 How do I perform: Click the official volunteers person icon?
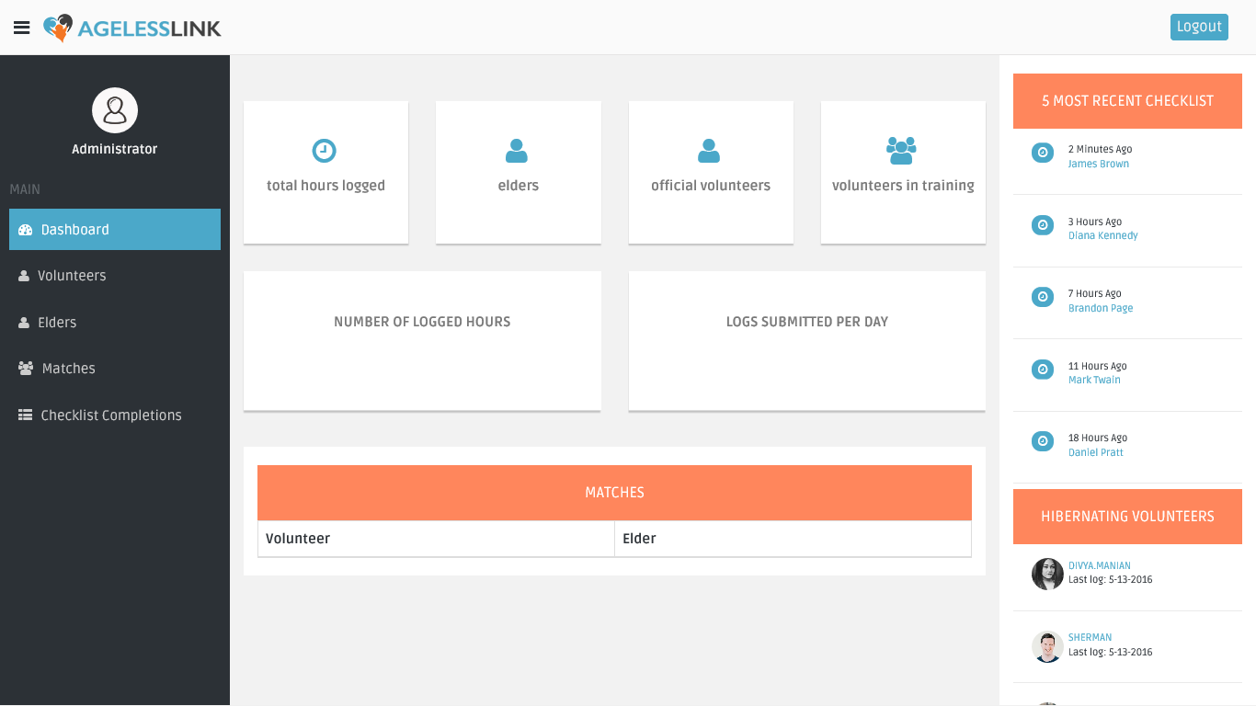point(709,151)
